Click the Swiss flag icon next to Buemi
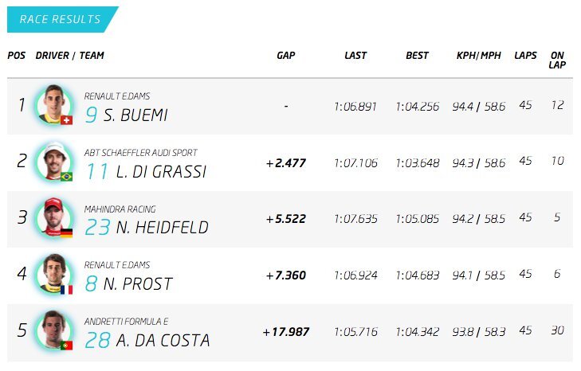 click(x=67, y=120)
